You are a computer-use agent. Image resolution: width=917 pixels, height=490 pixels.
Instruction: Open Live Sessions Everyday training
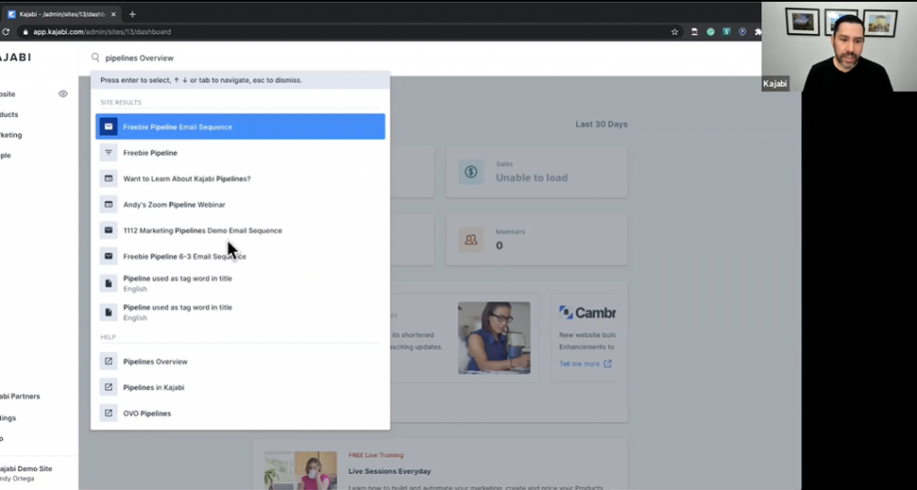click(x=390, y=470)
